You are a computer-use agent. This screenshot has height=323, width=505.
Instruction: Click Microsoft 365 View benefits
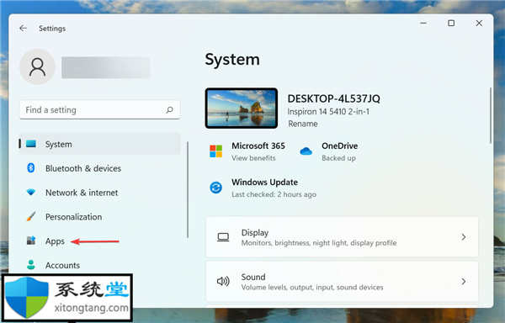point(253,158)
